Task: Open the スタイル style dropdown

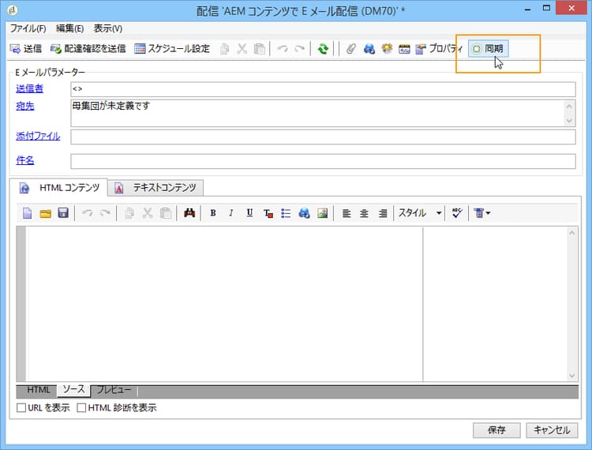Action: [x=420, y=213]
